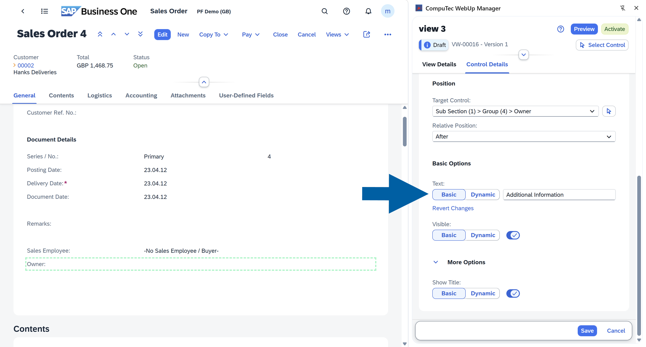Open the Pay dropdown
Screen dimensions: 646x347
250,34
